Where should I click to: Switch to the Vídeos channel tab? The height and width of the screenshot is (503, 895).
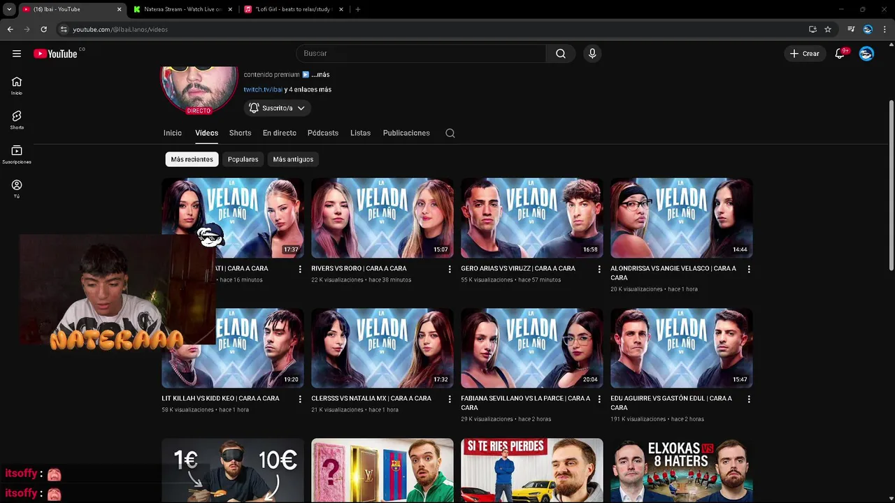pyautogui.click(x=206, y=133)
